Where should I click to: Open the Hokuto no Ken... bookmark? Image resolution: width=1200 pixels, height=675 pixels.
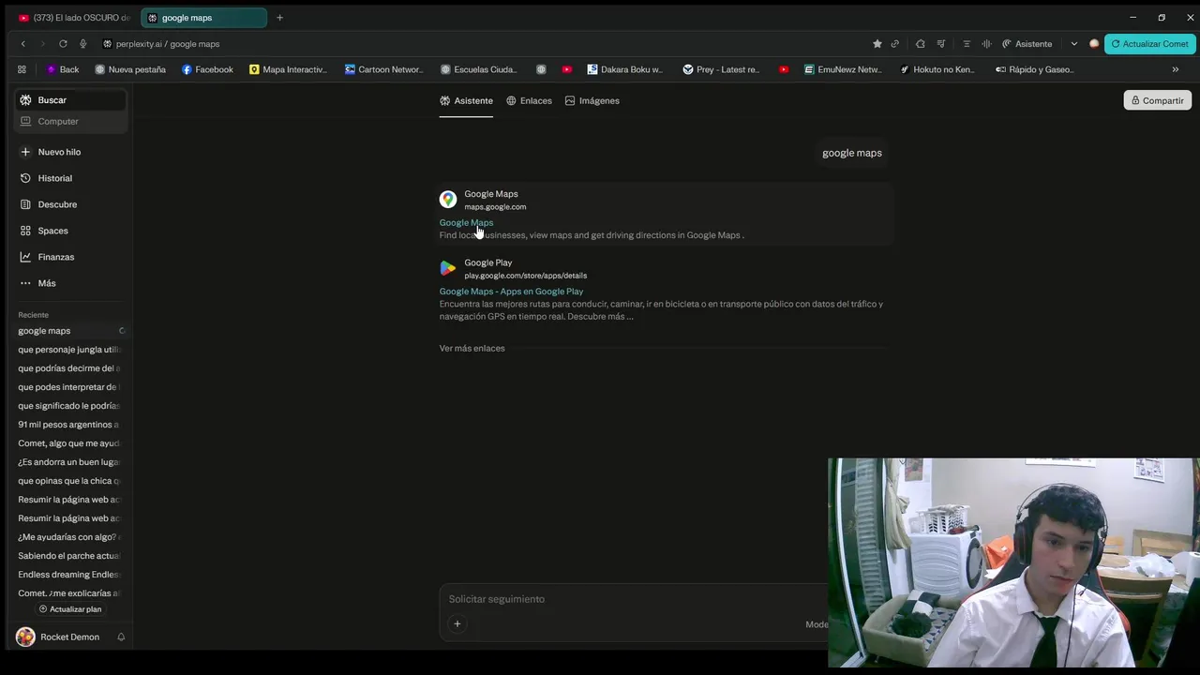pos(937,69)
